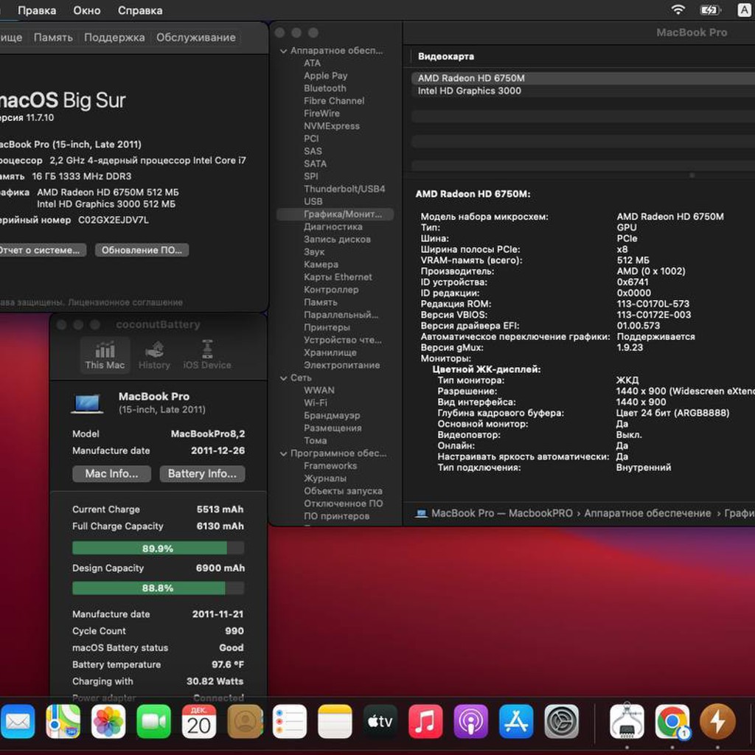Image resolution: width=755 pixels, height=755 pixels.
Task: Launch Maps from the Dock
Action: (x=63, y=721)
